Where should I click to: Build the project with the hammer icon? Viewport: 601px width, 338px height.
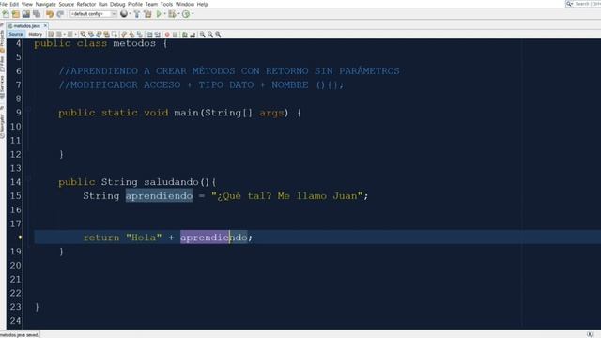[137, 14]
